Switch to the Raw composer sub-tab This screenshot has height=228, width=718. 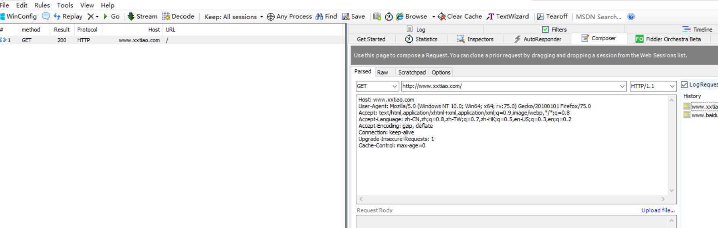click(x=382, y=73)
